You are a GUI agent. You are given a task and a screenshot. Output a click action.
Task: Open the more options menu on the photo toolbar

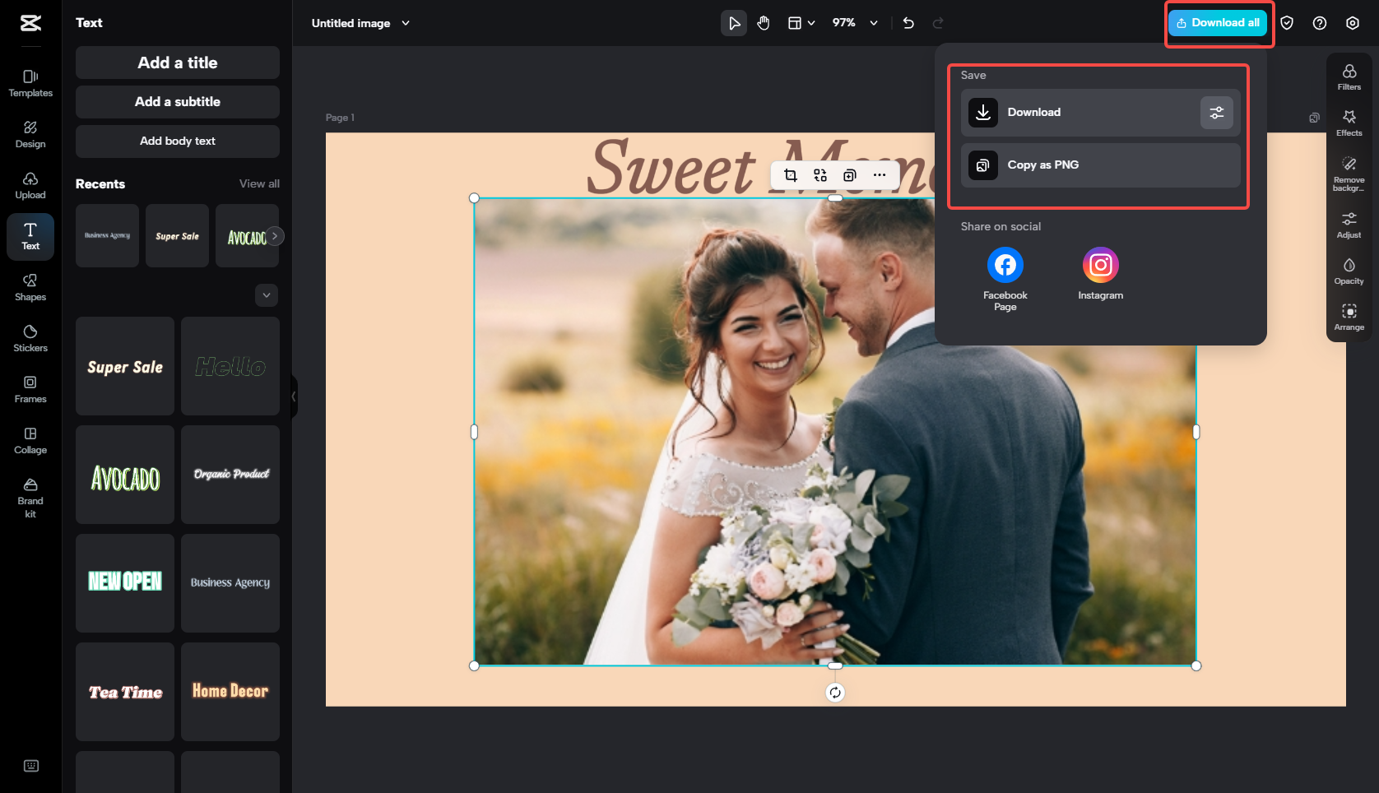(x=879, y=175)
